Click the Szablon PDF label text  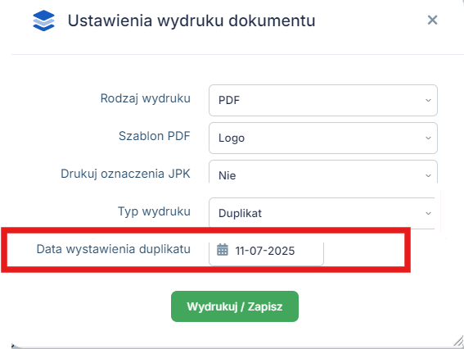154,136
